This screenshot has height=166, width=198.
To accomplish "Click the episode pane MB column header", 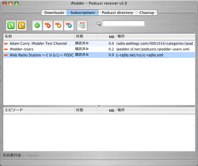I will tap(107, 110).
